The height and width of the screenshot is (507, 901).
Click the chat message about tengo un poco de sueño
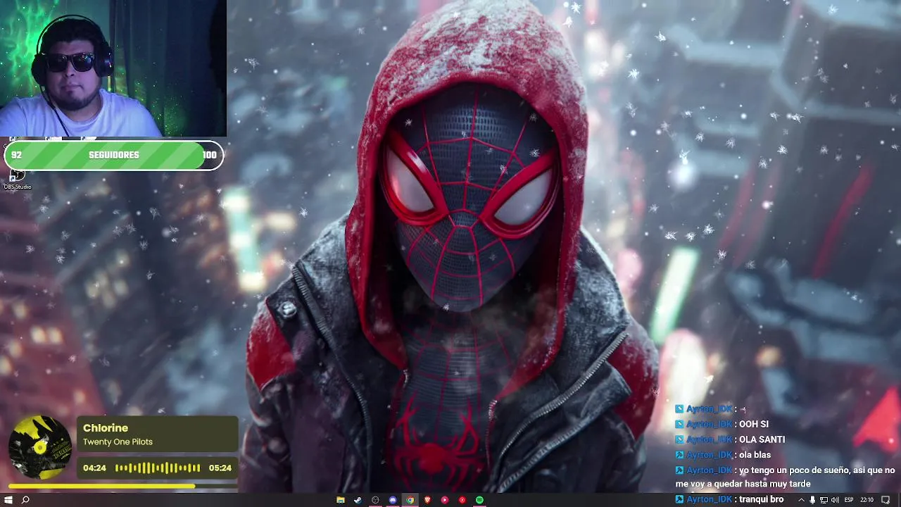click(x=785, y=477)
